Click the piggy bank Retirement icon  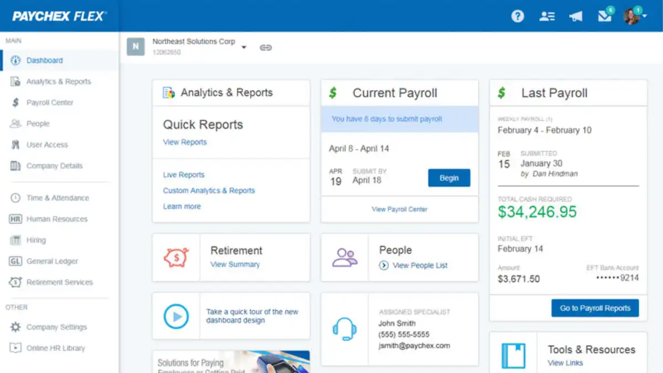176,258
